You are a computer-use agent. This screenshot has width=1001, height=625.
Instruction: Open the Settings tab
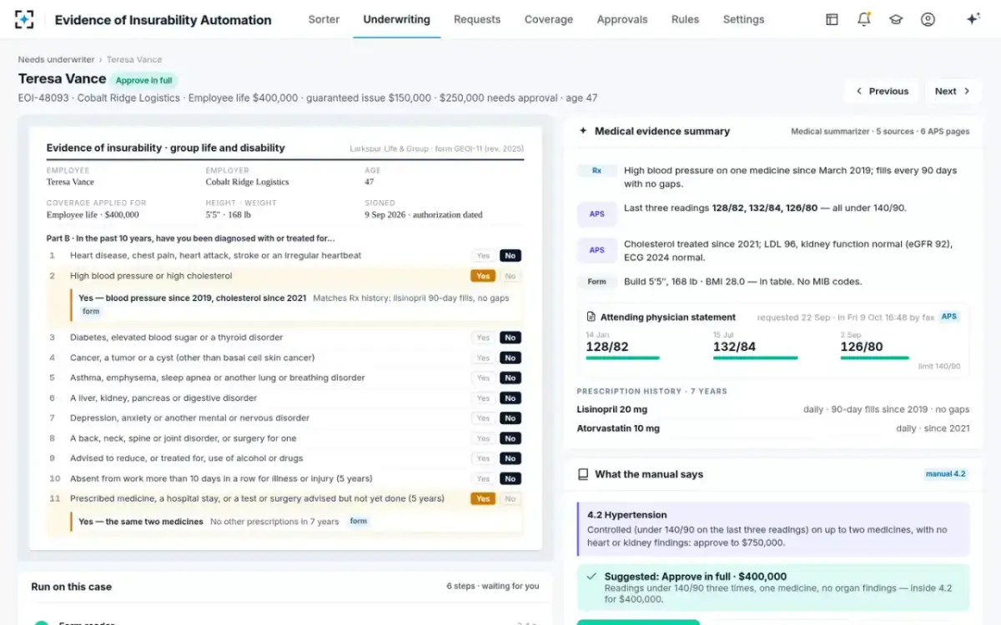pyautogui.click(x=743, y=19)
